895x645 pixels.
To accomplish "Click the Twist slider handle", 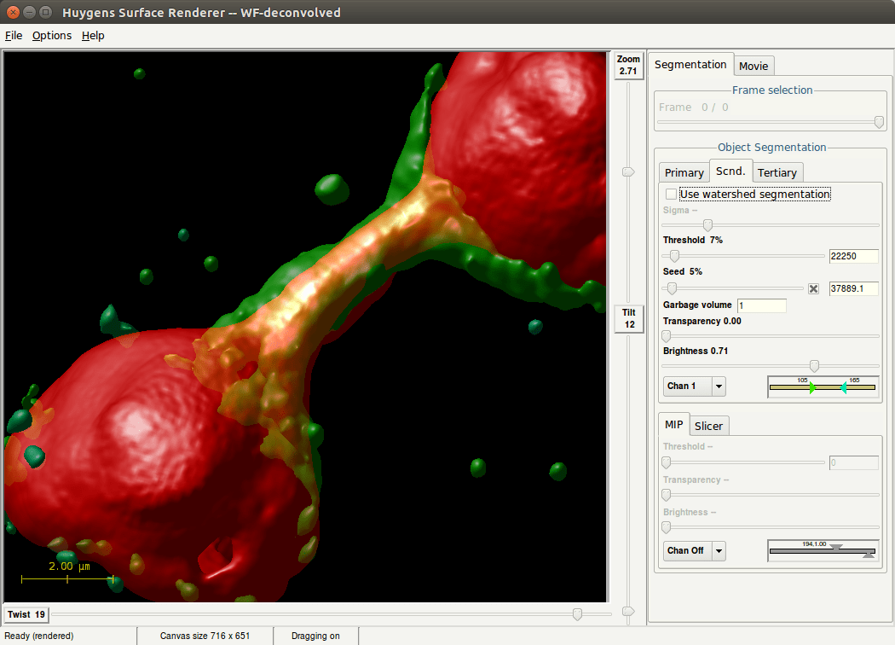I will pos(577,614).
